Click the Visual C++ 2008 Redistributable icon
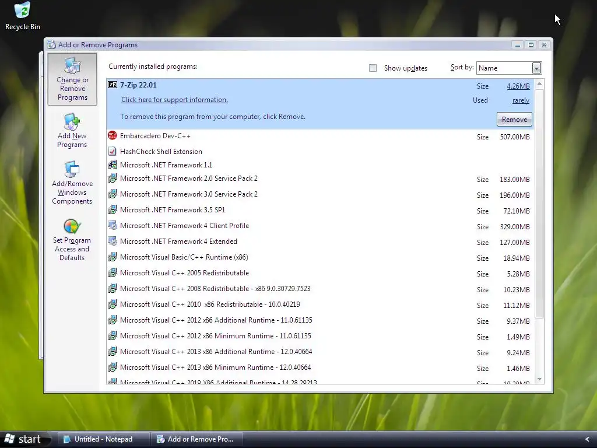The image size is (597, 448). click(x=113, y=288)
